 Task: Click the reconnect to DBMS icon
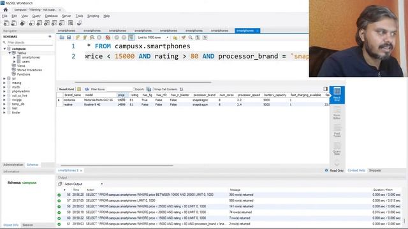79,23
